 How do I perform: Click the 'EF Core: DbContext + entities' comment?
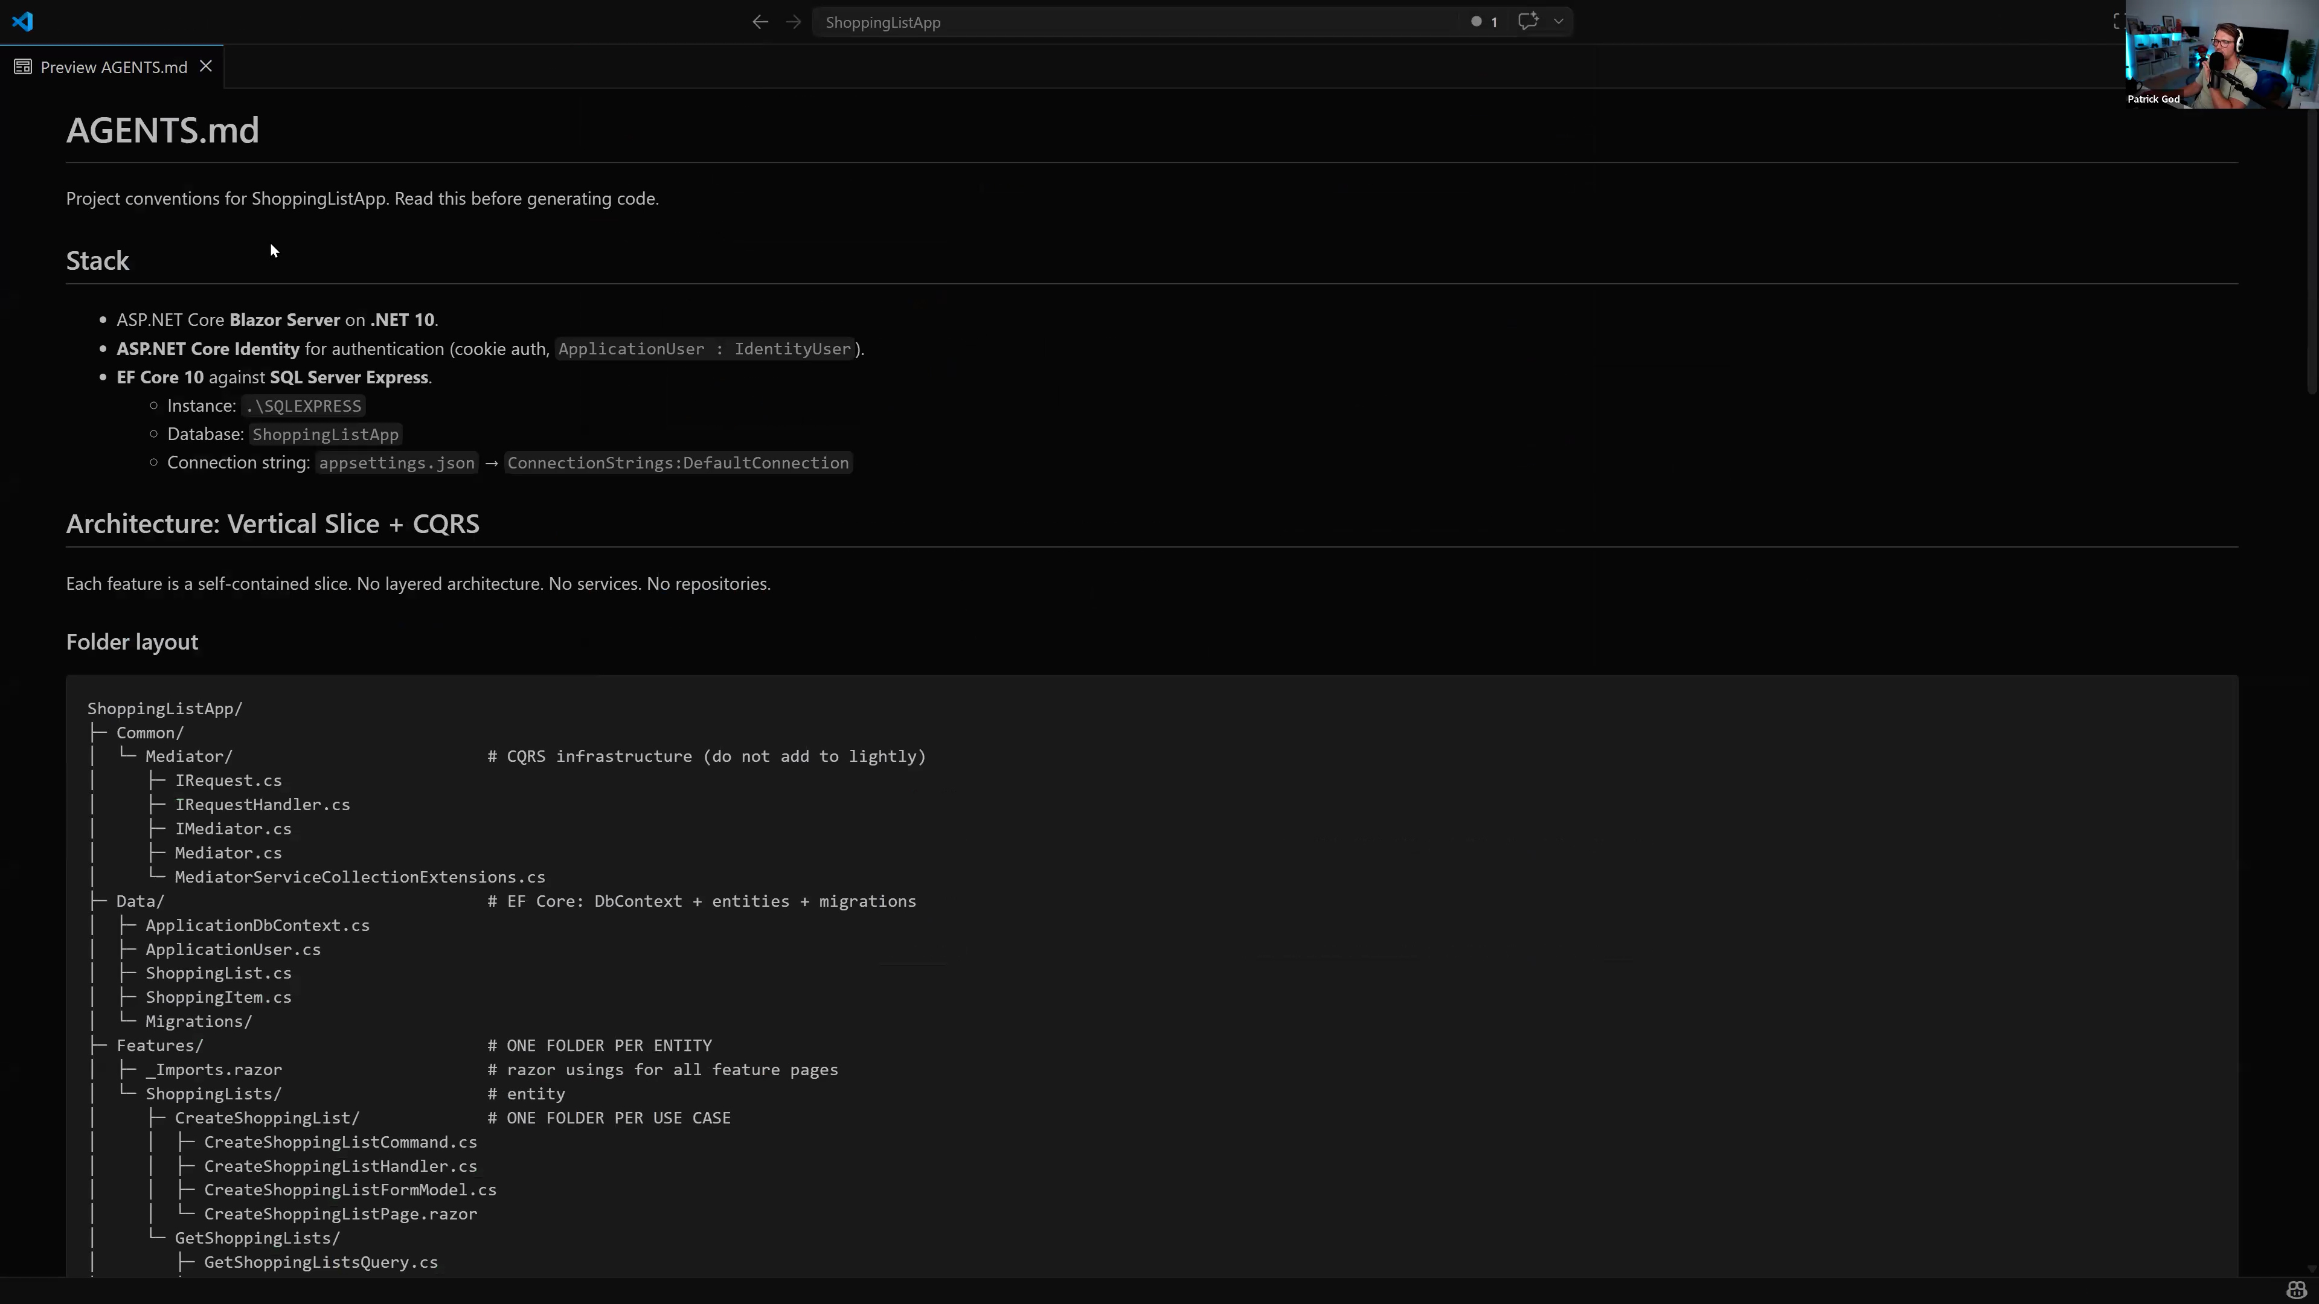click(x=702, y=901)
